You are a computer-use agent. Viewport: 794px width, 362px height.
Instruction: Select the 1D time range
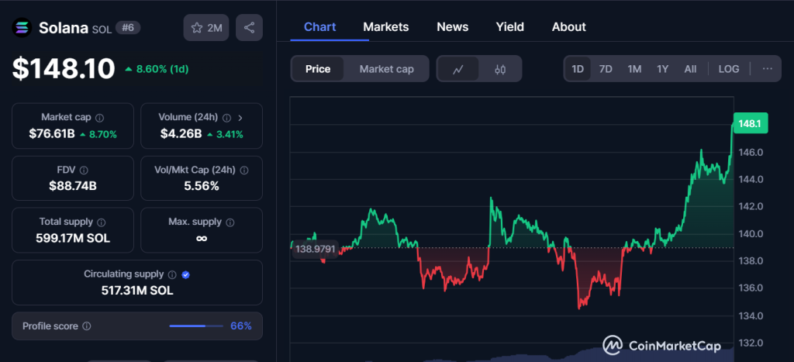[x=578, y=69]
